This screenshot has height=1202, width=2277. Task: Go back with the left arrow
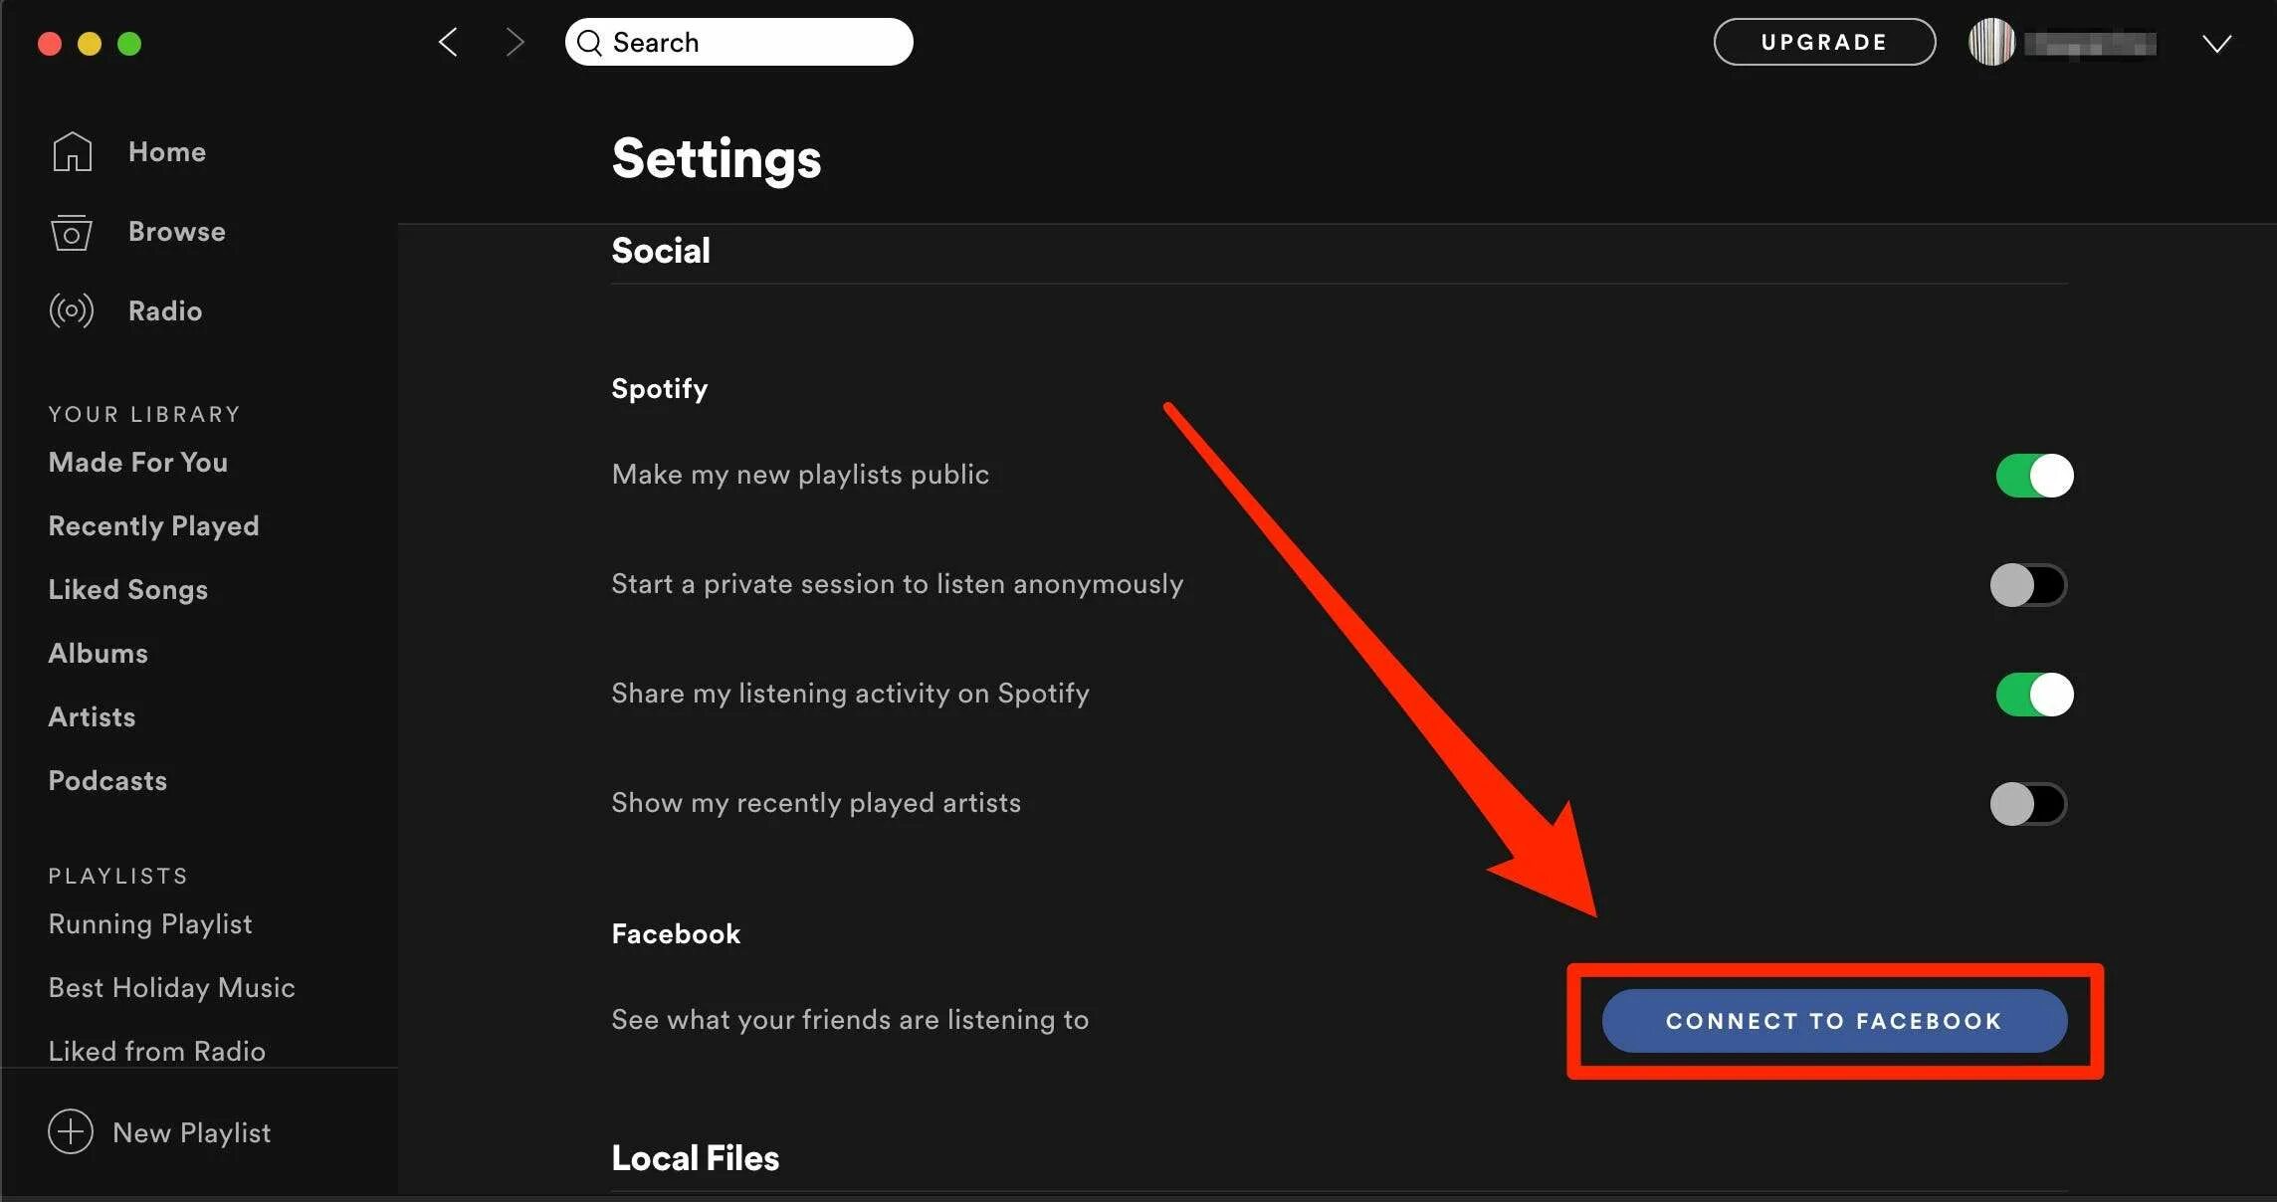pos(449,42)
